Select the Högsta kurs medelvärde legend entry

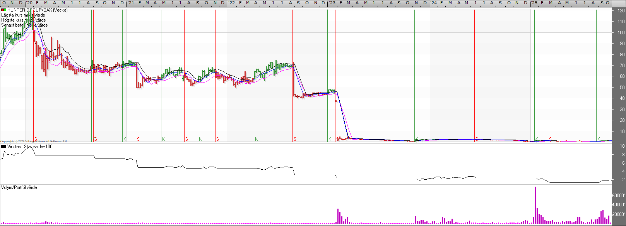pos(24,20)
